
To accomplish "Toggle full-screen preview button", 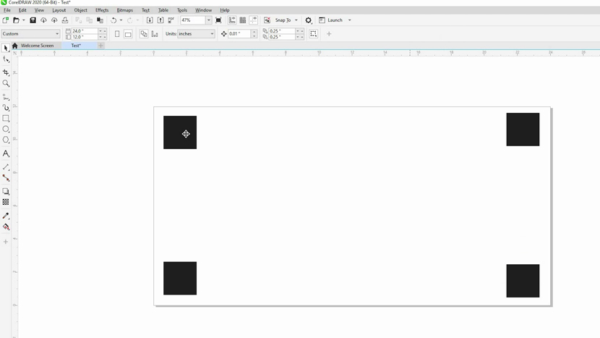I will [218, 20].
